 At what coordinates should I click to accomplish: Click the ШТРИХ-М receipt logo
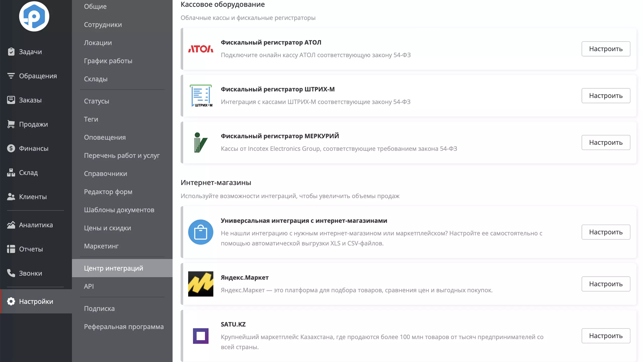point(201,96)
